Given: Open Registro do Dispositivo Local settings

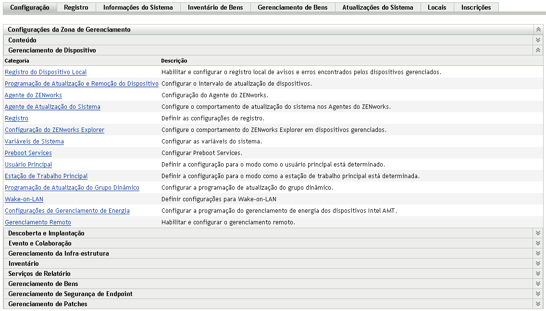Looking at the screenshot, I should pyautogui.click(x=44, y=72).
